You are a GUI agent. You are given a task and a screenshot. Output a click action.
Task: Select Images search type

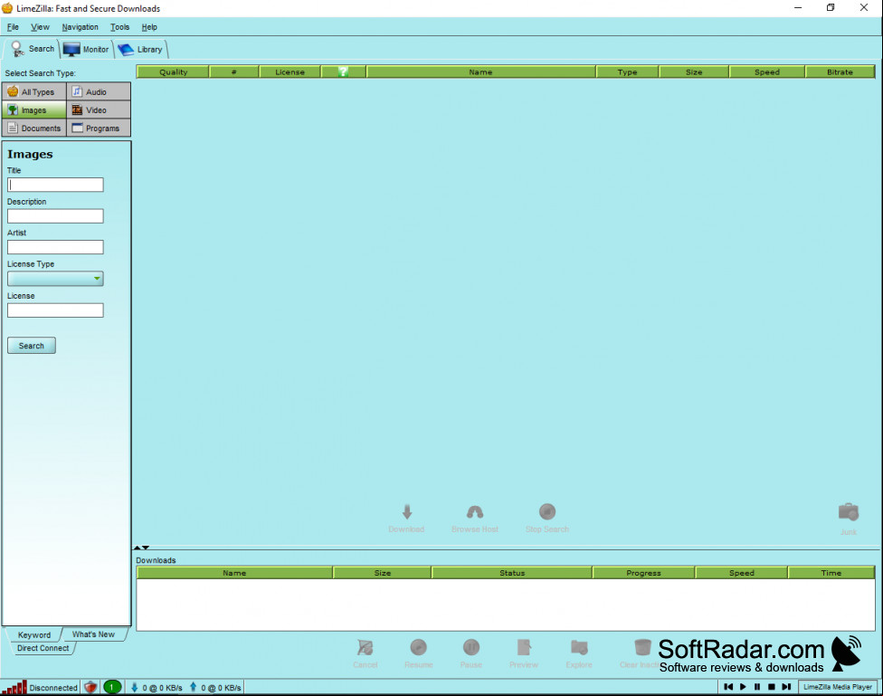pyautogui.click(x=34, y=110)
